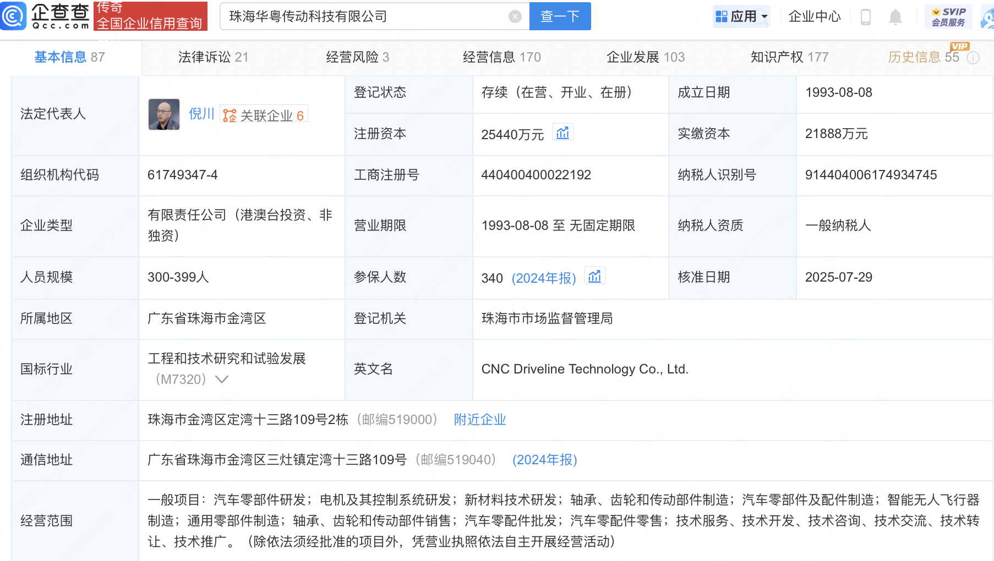Switch to 经营风险 3 tab
The image size is (994, 561).
pyautogui.click(x=357, y=57)
